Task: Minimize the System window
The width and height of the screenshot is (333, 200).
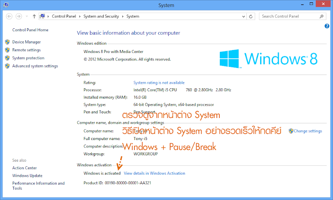Action: click(x=302, y=4)
